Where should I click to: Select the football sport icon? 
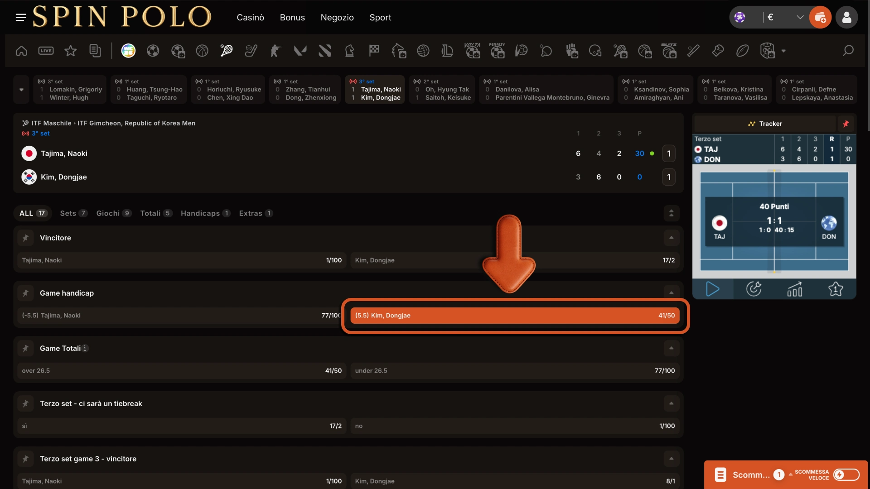click(x=153, y=51)
